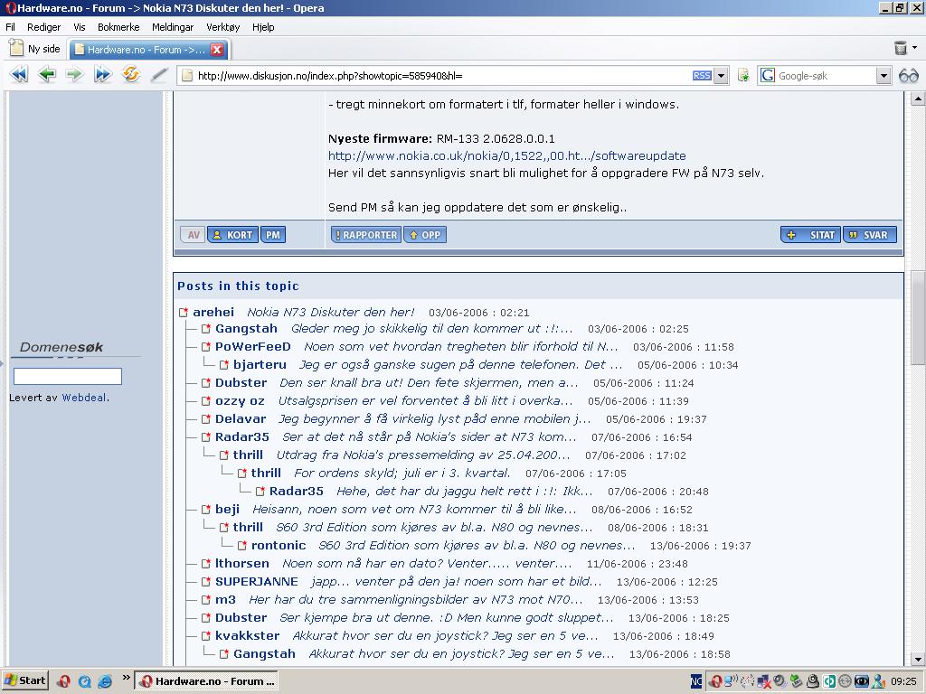Click the post icon next to ozzy oz
Screen dimensions: 926x694
(x=205, y=401)
